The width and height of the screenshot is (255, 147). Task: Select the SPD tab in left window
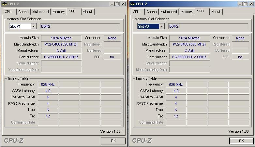point(74,11)
